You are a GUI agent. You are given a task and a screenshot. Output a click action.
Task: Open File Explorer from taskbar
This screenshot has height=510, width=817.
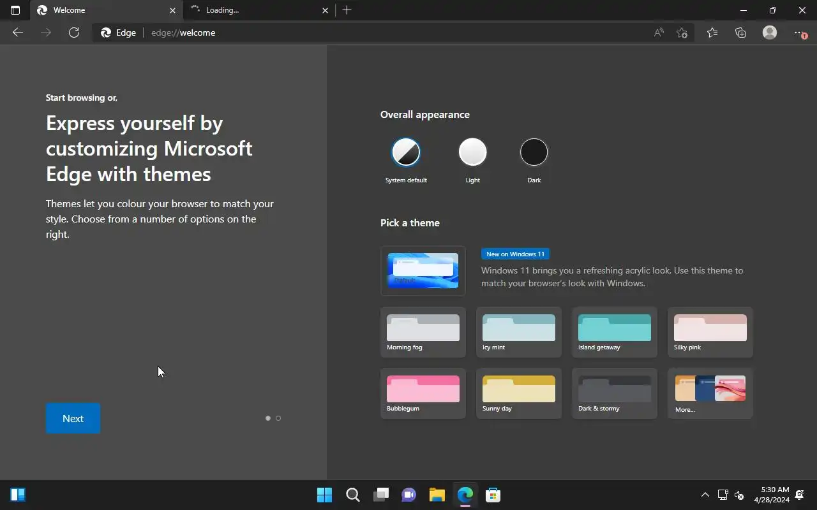click(x=437, y=495)
